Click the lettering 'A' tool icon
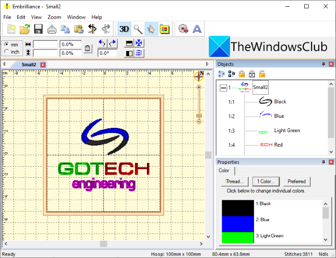Image resolution: width=336 pixels, height=258 pixels. click(197, 29)
